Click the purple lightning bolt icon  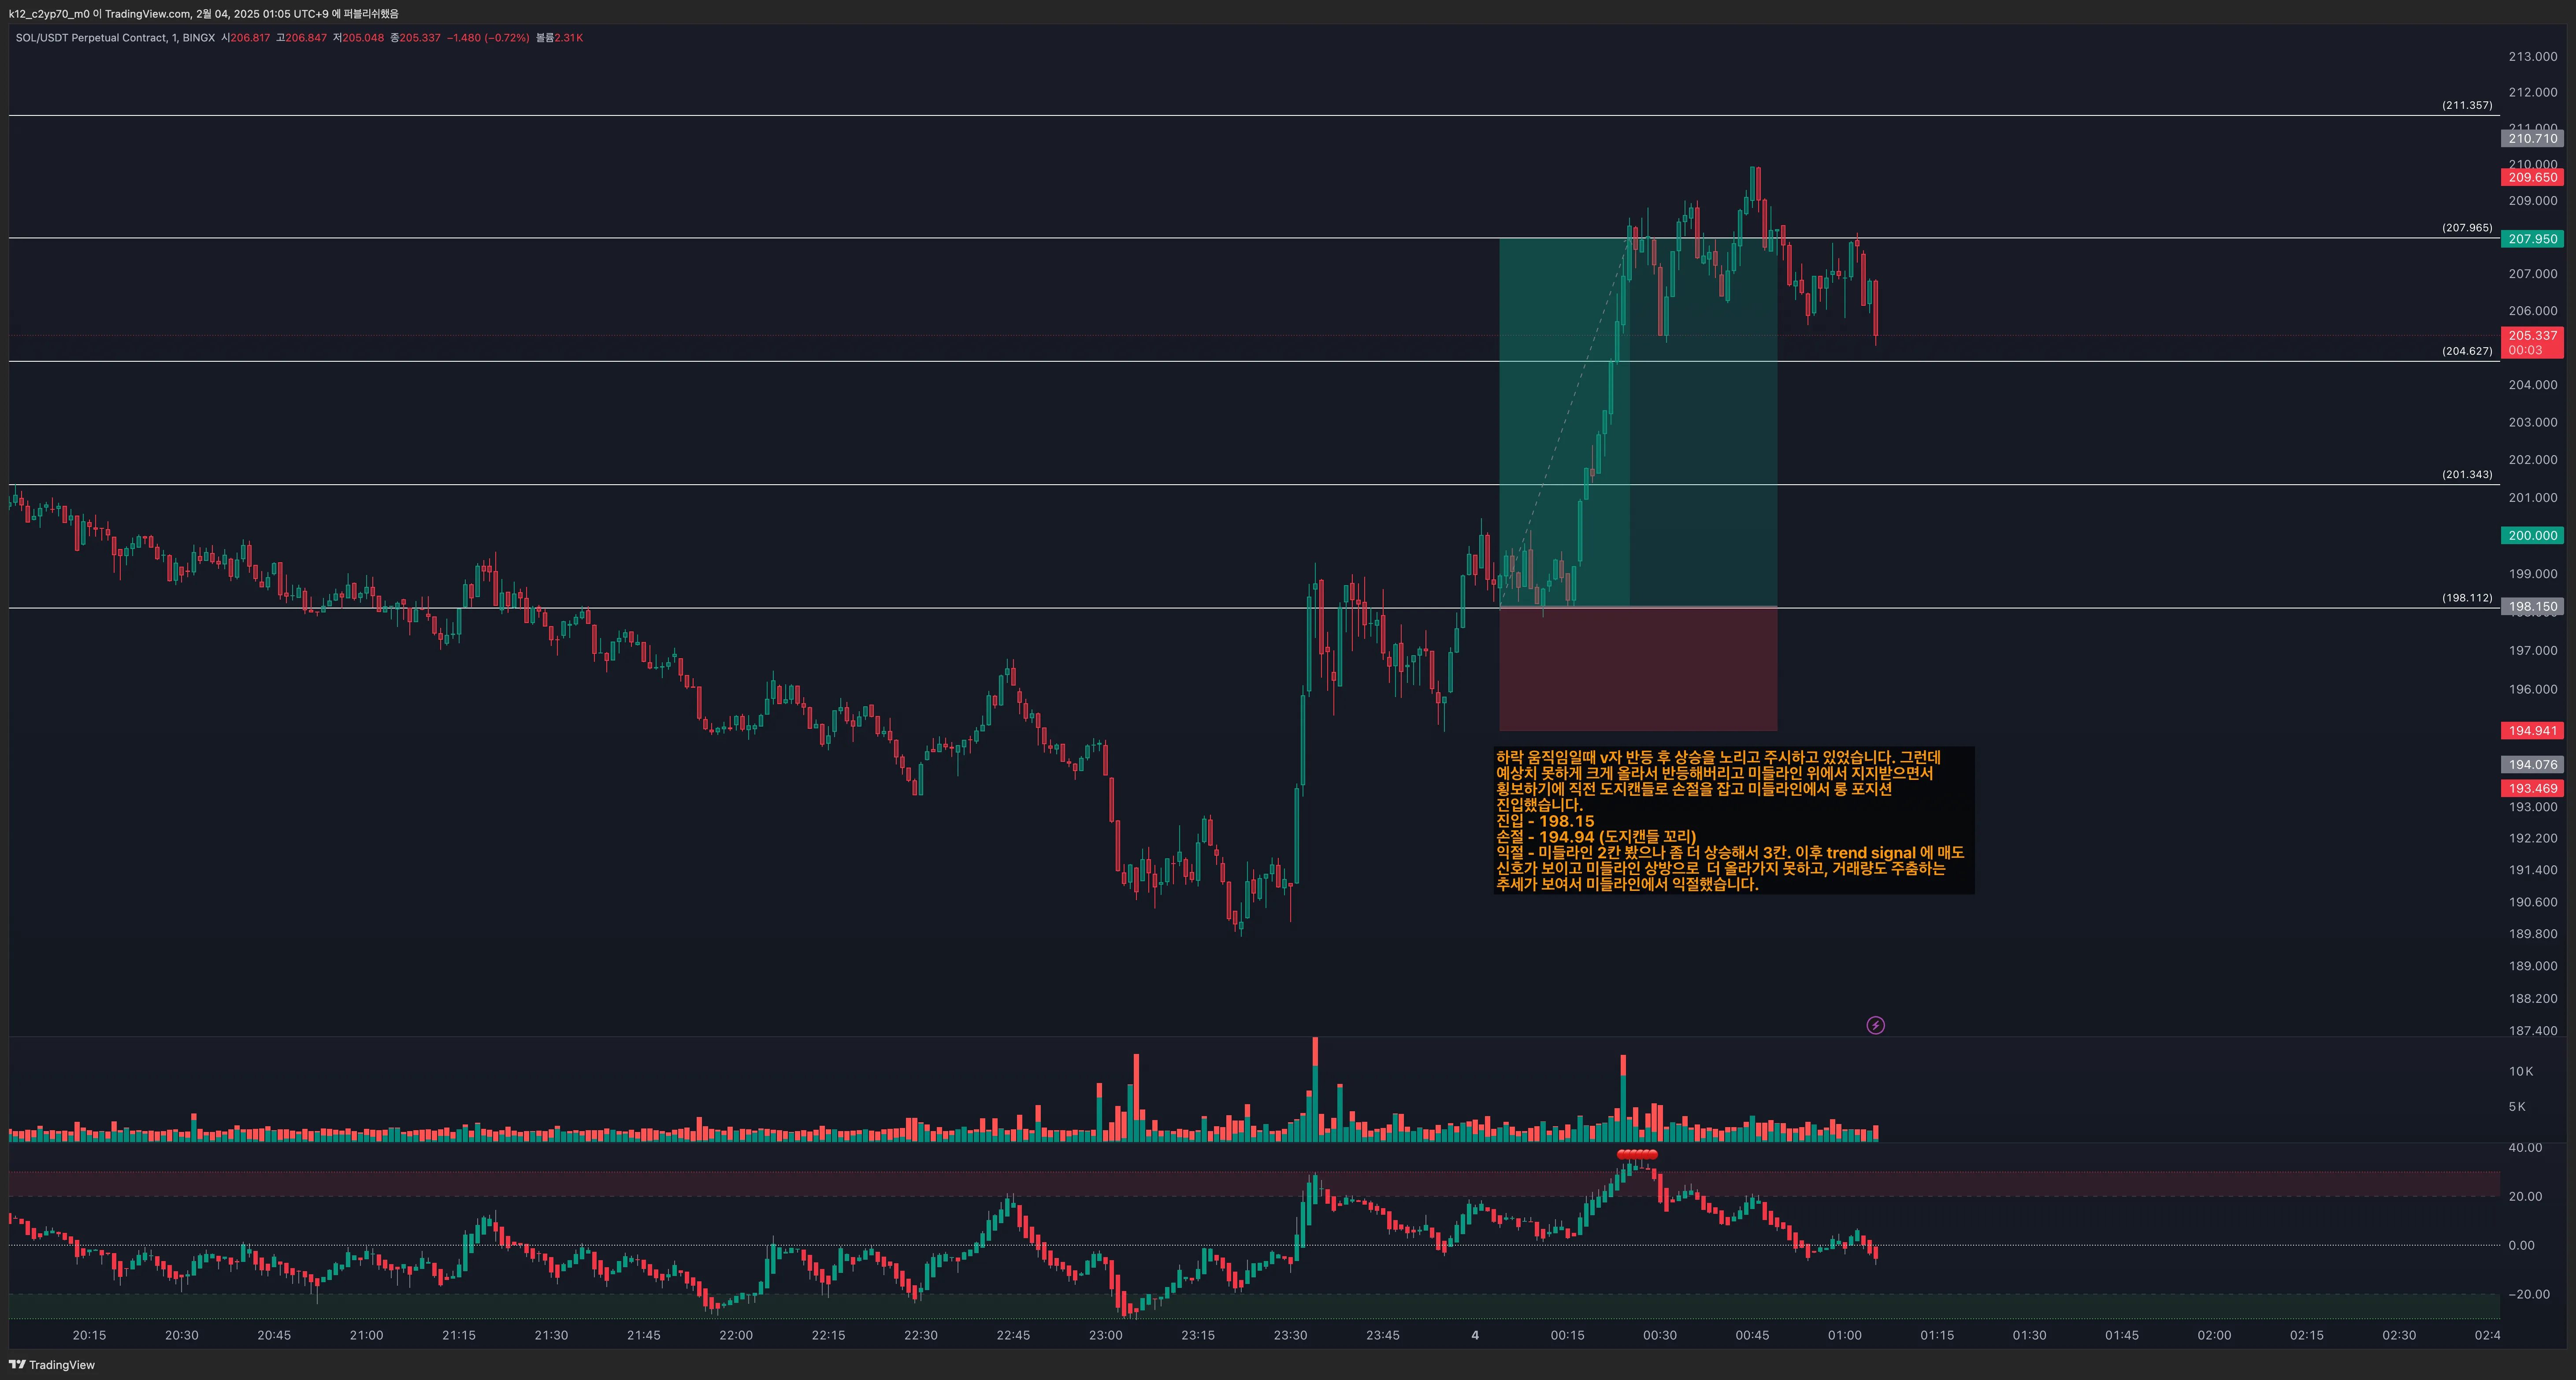pos(1875,1025)
